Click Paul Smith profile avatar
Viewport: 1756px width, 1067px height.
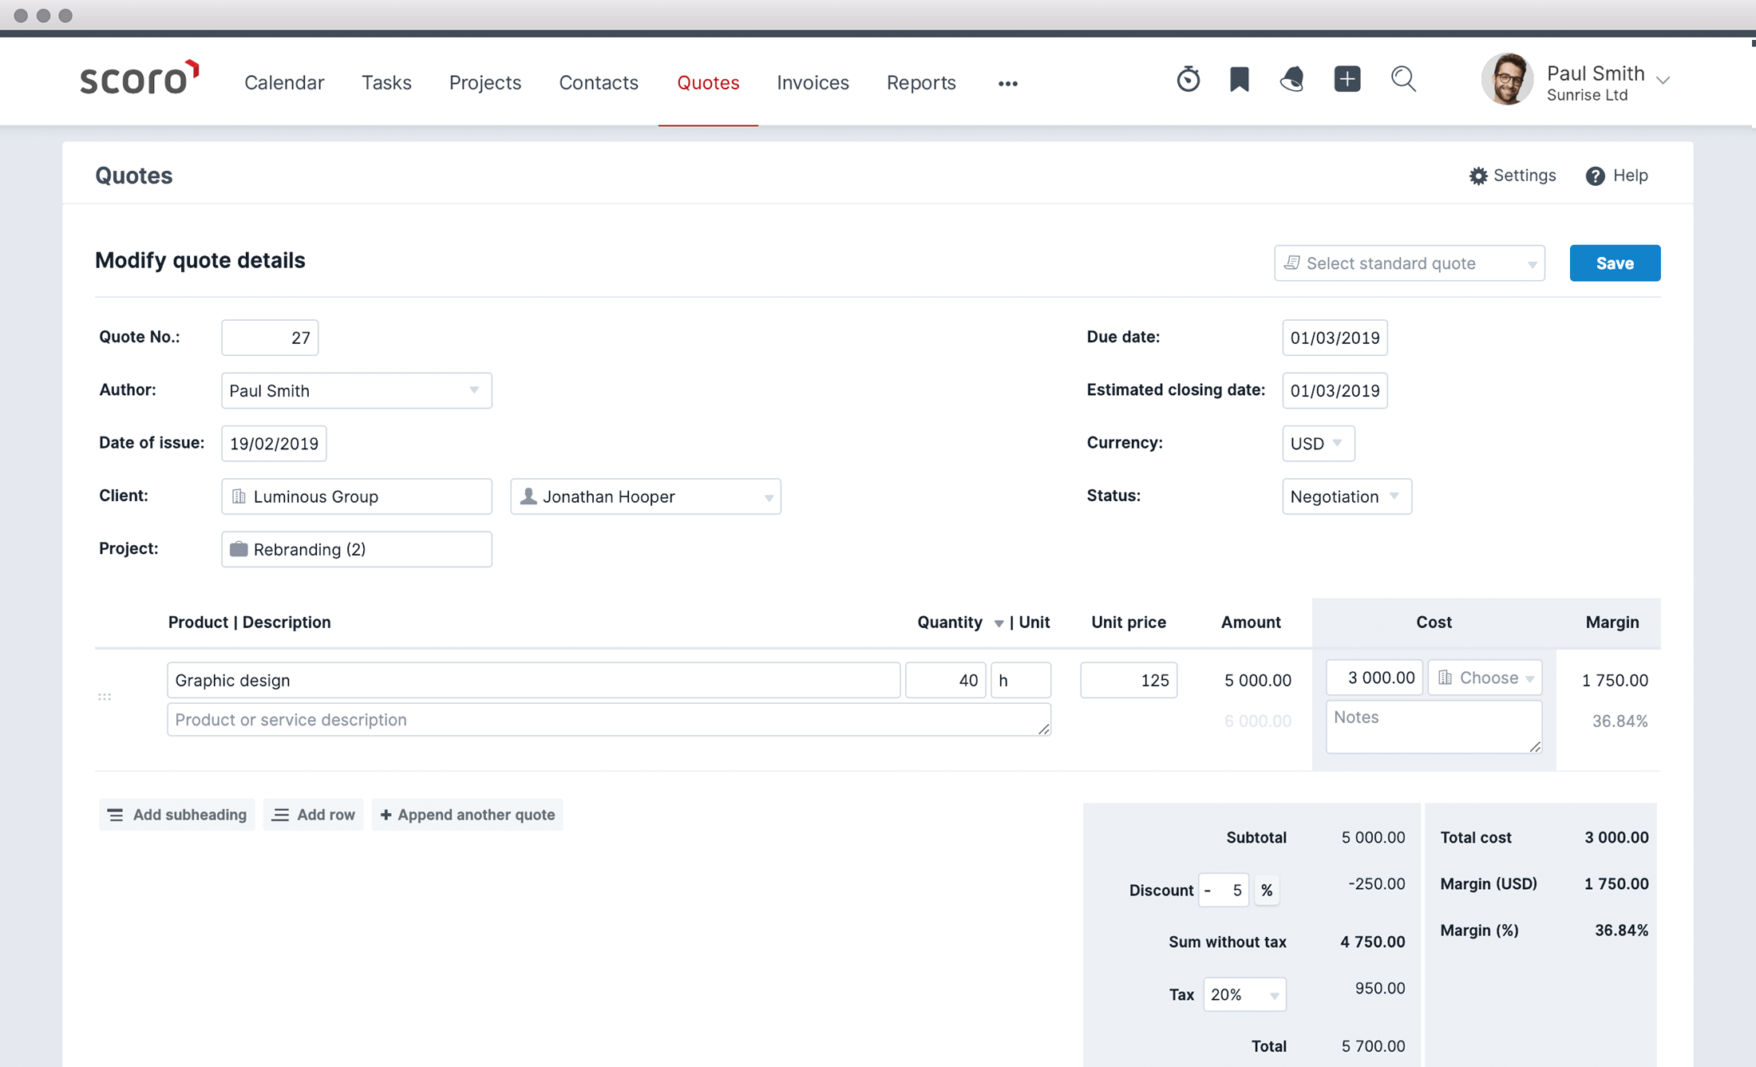pos(1507,79)
